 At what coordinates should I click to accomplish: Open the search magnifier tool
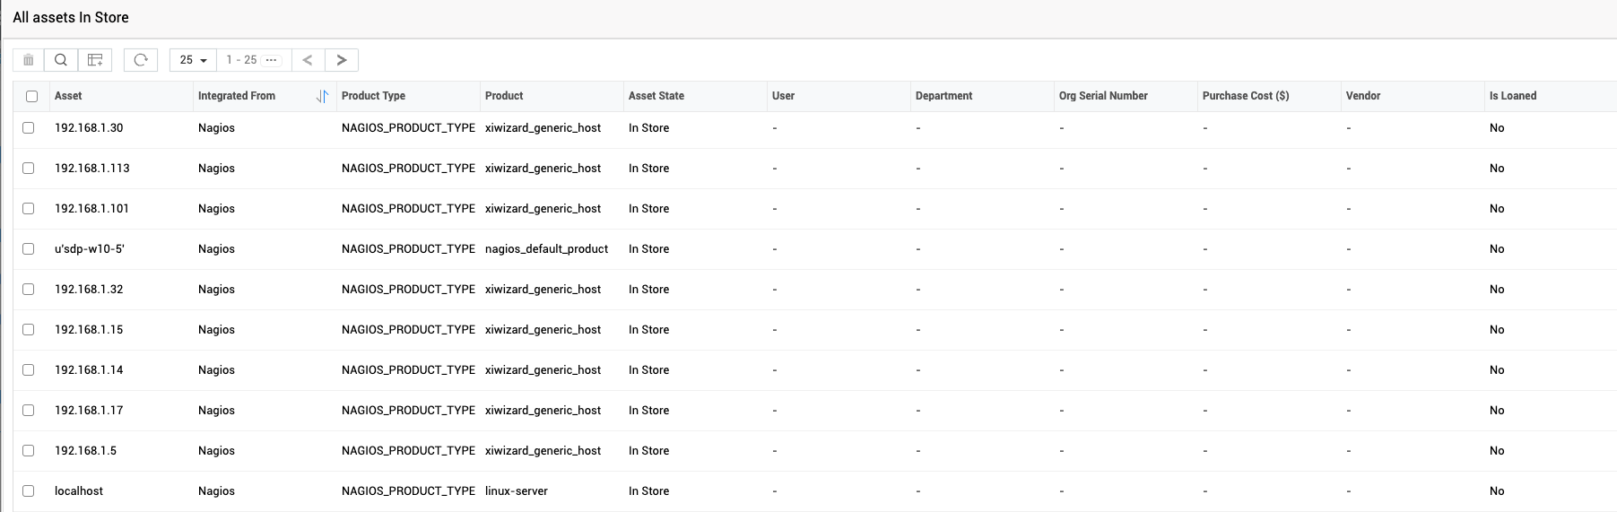pyautogui.click(x=61, y=60)
